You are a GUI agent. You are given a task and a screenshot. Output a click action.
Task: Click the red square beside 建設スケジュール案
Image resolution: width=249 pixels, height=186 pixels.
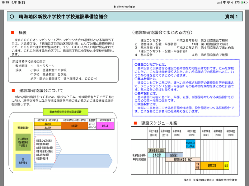coord(135,123)
